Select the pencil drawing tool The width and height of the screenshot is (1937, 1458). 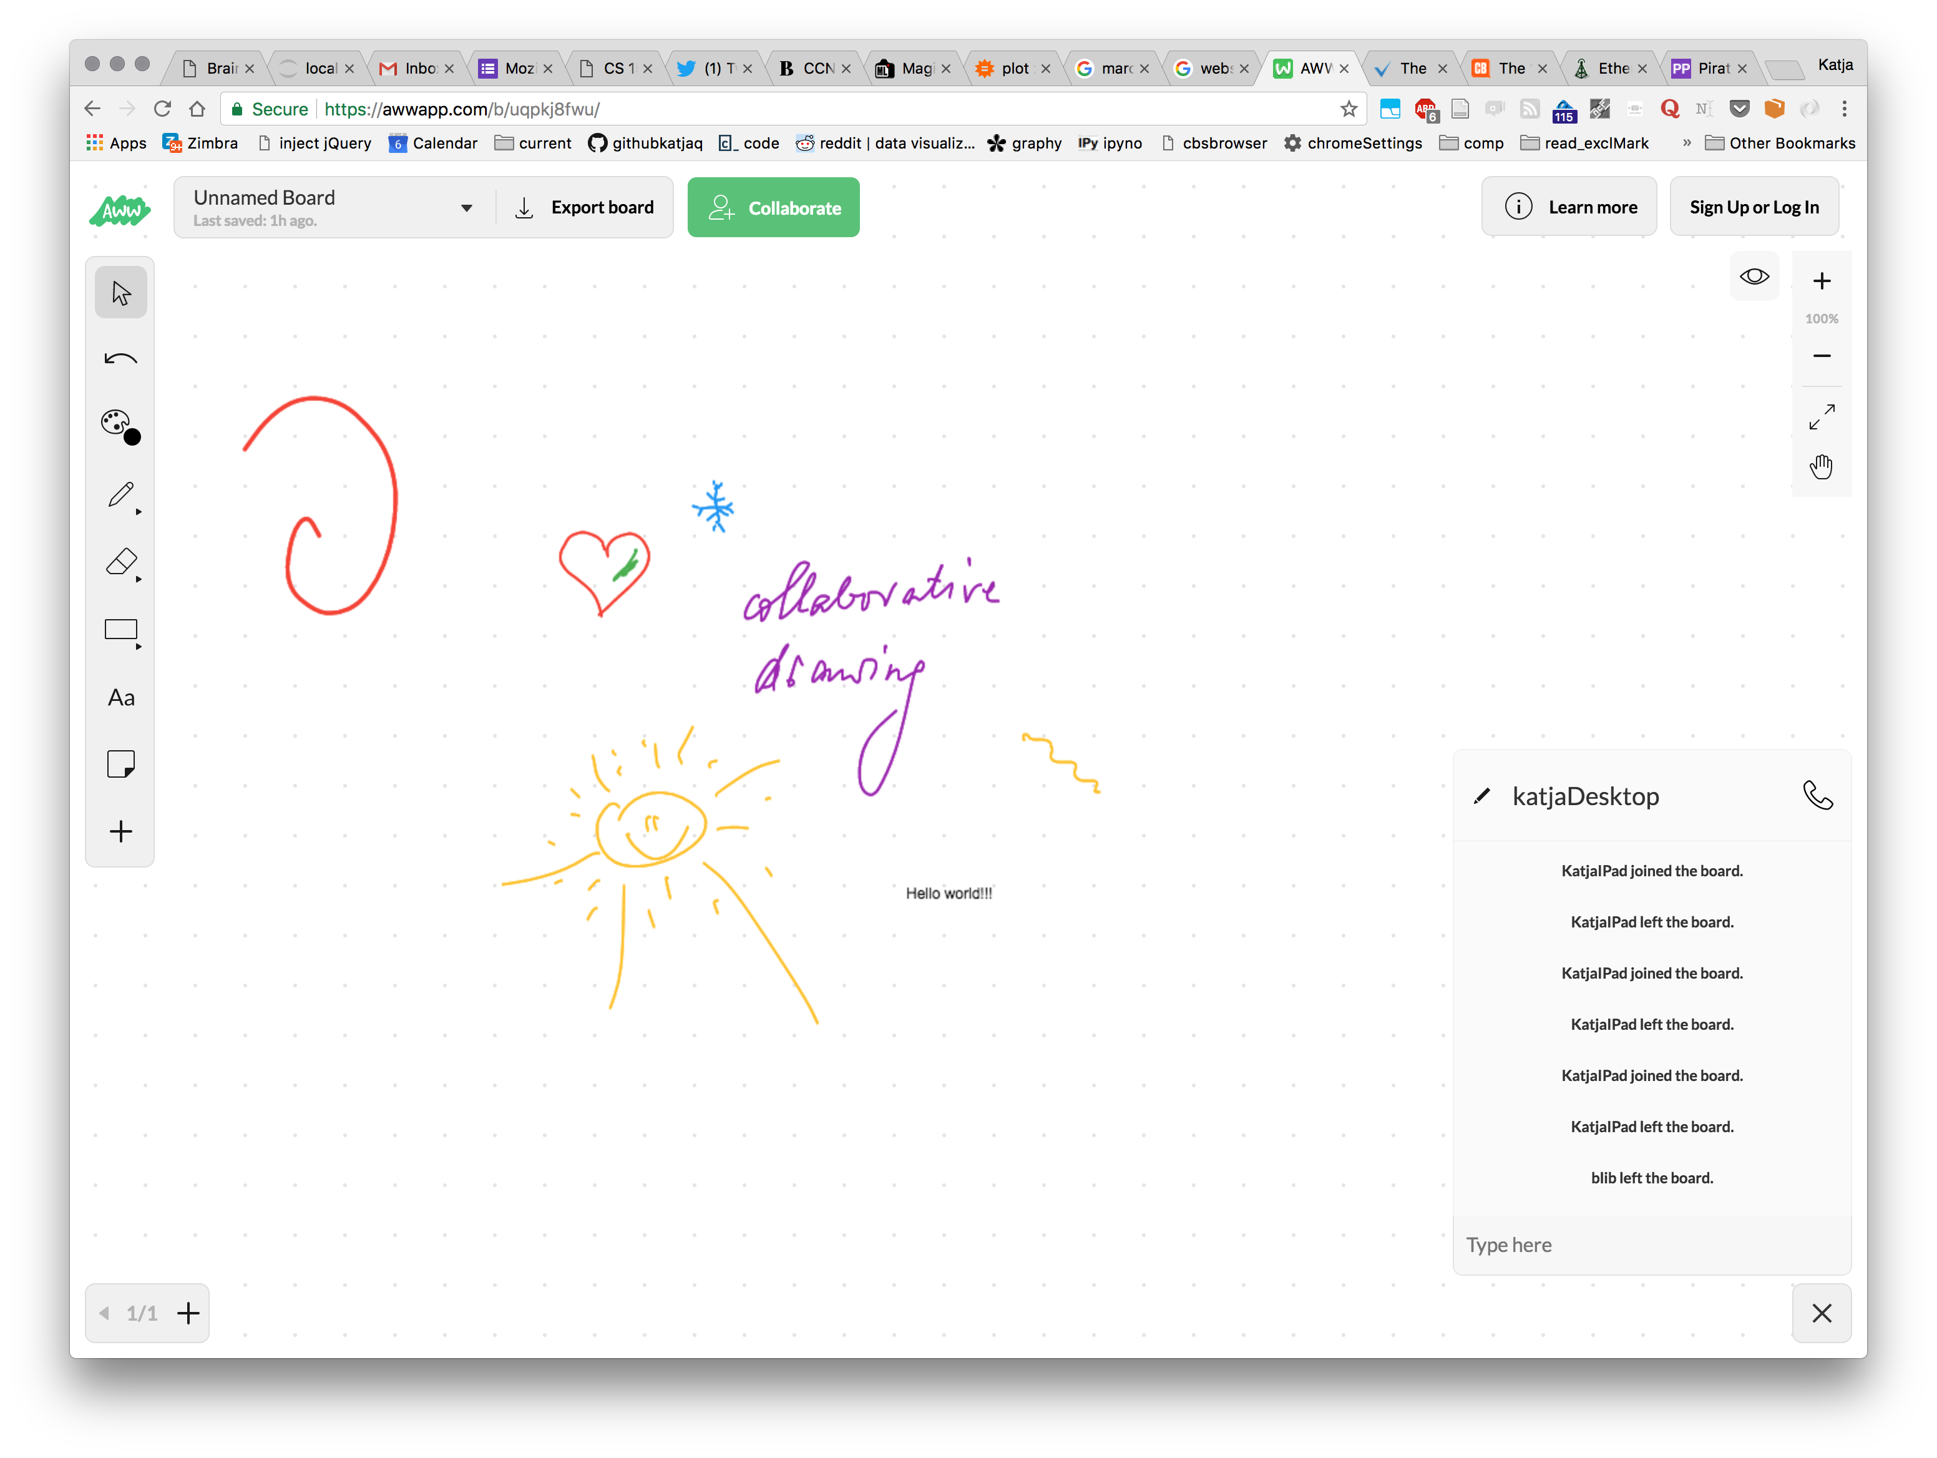tap(121, 495)
